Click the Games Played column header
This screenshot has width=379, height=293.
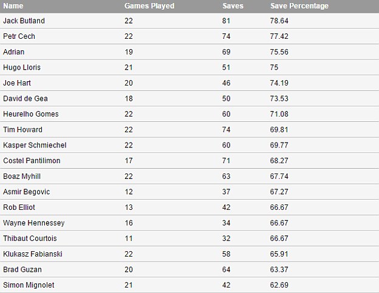coord(149,6)
